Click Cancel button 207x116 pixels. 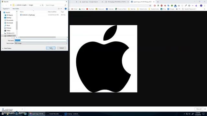coord(61,48)
